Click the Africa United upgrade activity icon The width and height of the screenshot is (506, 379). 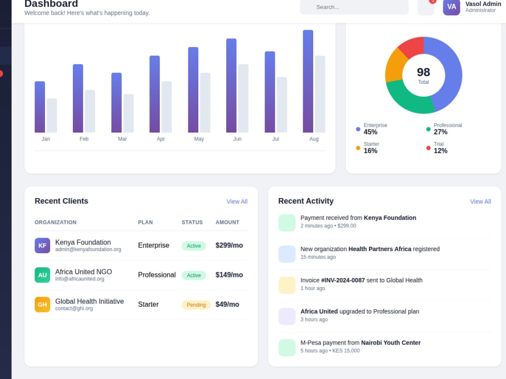287,316
